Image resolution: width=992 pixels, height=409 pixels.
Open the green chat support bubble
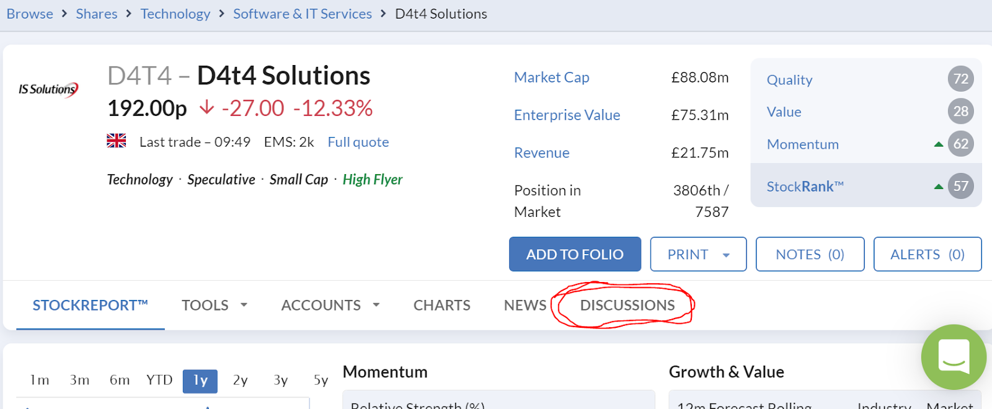click(x=954, y=357)
